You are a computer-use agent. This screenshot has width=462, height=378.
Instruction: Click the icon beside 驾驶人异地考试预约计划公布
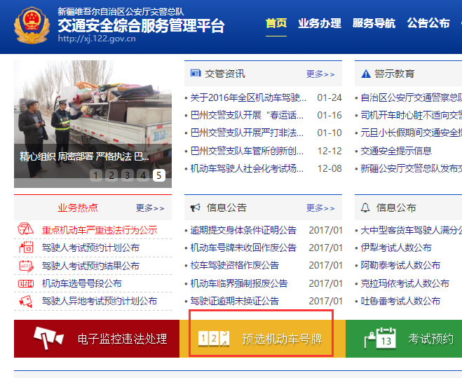tap(26, 301)
